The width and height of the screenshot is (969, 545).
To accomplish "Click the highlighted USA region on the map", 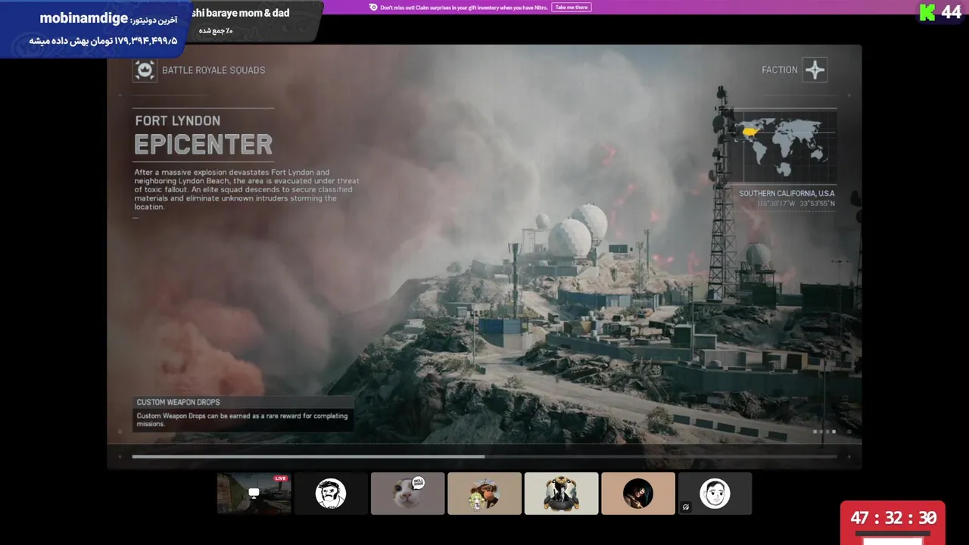I will [x=750, y=132].
